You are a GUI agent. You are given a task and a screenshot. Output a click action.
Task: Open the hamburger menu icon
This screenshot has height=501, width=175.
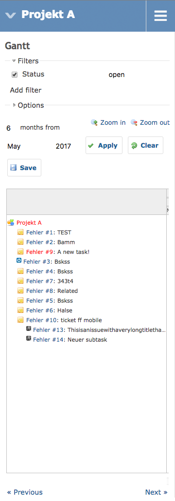coord(160,16)
